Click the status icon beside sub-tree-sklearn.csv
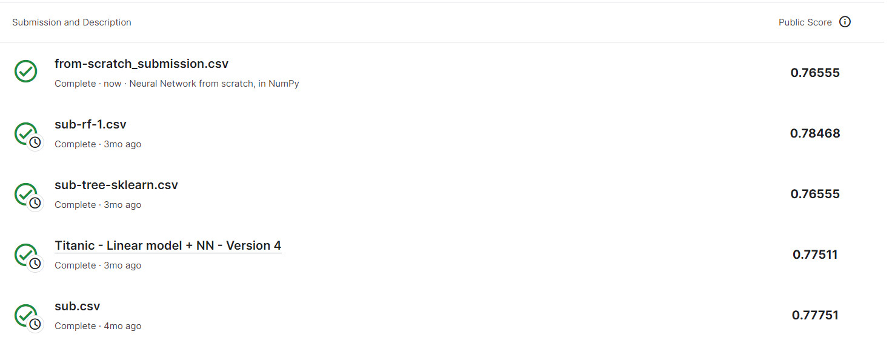The width and height of the screenshot is (895, 340). point(26,194)
